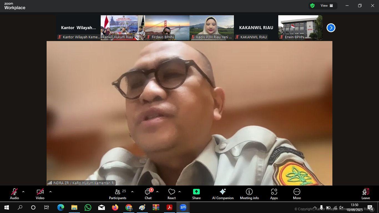Open the React emoji picker
The image size is (379, 213).
pyautogui.click(x=171, y=194)
